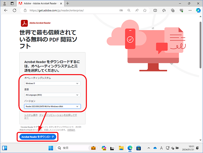Click the zoom magnifier icon in address bar
The height and width of the screenshot is (153, 203).
point(129,10)
